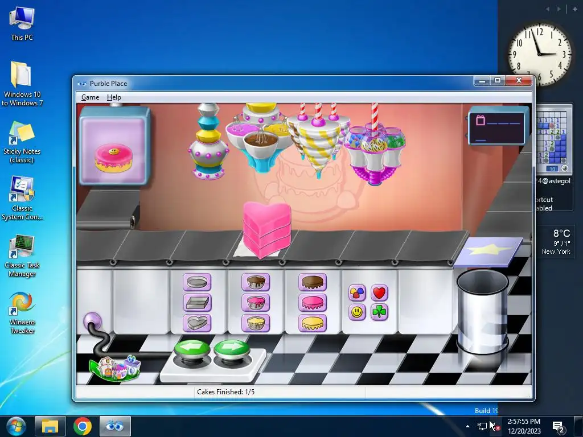The height and width of the screenshot is (437, 583).
Task: Show hidden system tray icons arrow
Action: pos(468,426)
